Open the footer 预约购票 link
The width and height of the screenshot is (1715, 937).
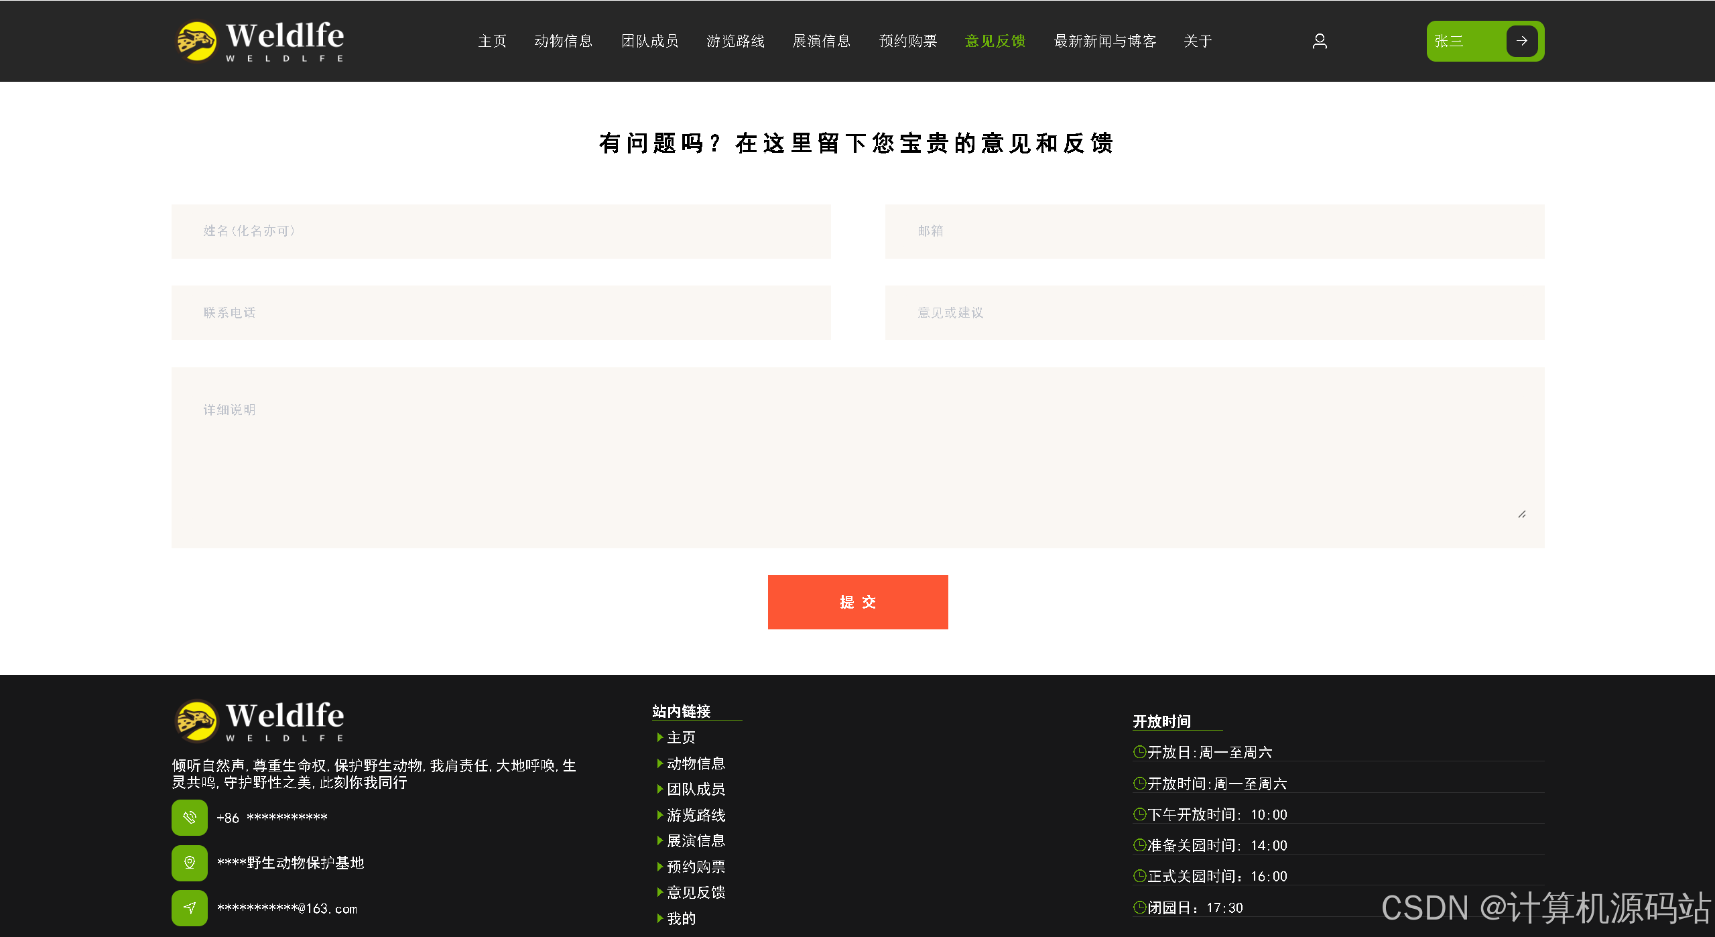696,867
